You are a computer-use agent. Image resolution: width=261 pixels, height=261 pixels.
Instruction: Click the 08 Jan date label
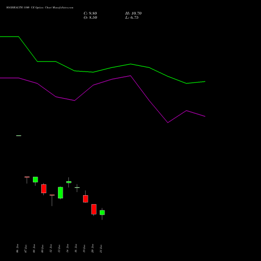(x=34, y=248)
